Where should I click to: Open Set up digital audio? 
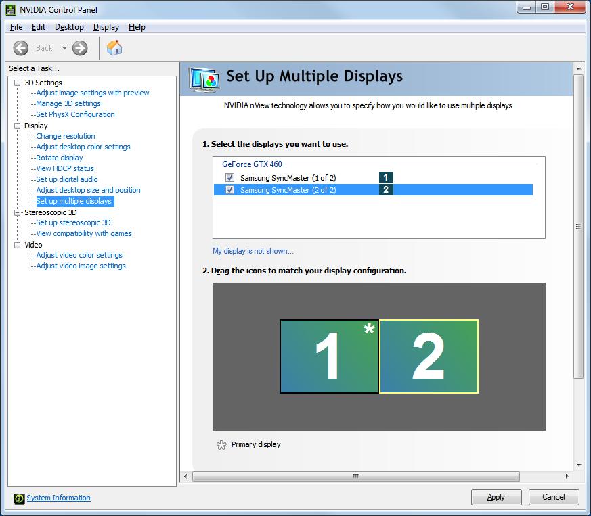[x=67, y=180]
